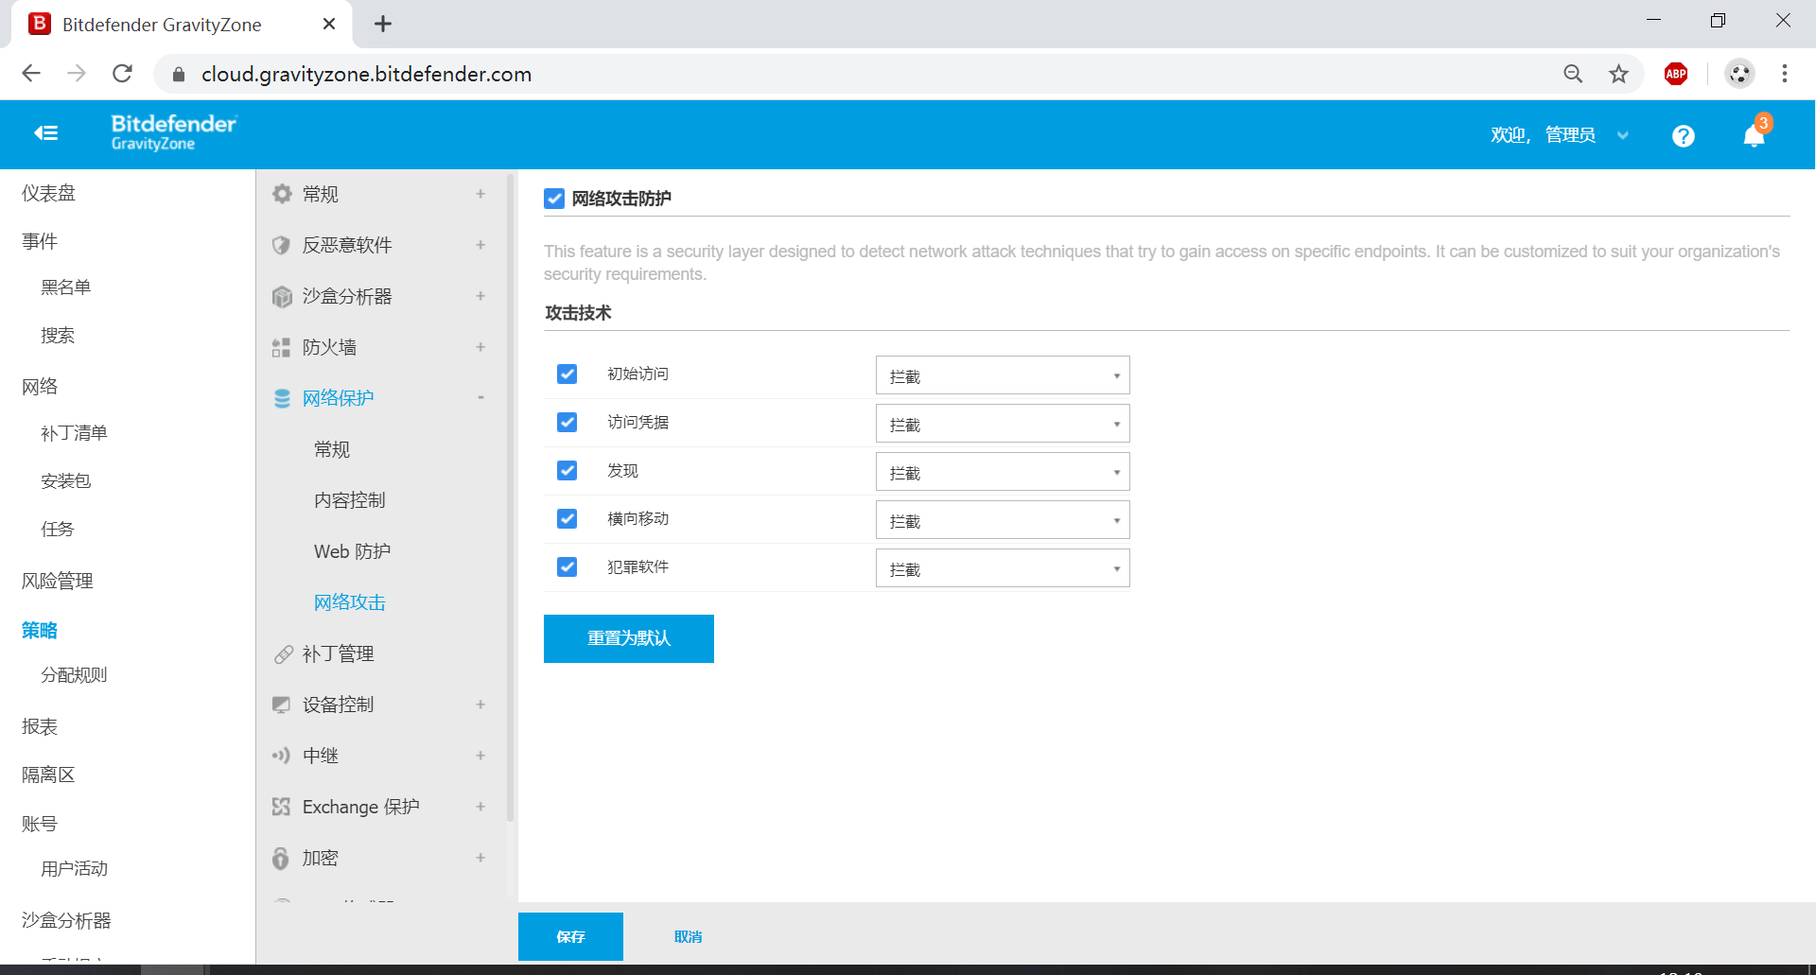Open the 访问凭据 action dropdown
Screen dimensions: 1816x975
click(x=1003, y=424)
